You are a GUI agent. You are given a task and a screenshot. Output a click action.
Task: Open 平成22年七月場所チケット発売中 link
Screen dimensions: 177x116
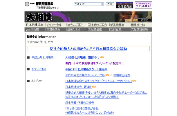(x=86, y=69)
